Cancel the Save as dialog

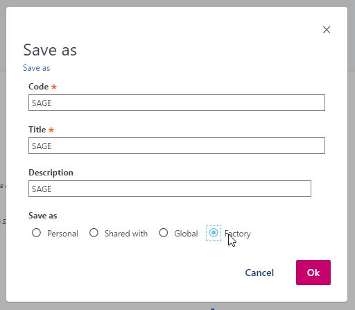coord(259,273)
